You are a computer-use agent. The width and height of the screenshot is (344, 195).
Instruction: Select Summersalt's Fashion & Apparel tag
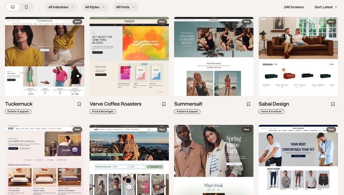187,112
